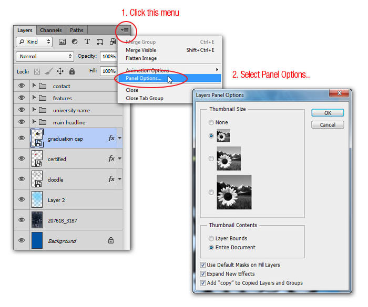
Task: Click the lock image pixels brush icon
Action: click(48, 71)
